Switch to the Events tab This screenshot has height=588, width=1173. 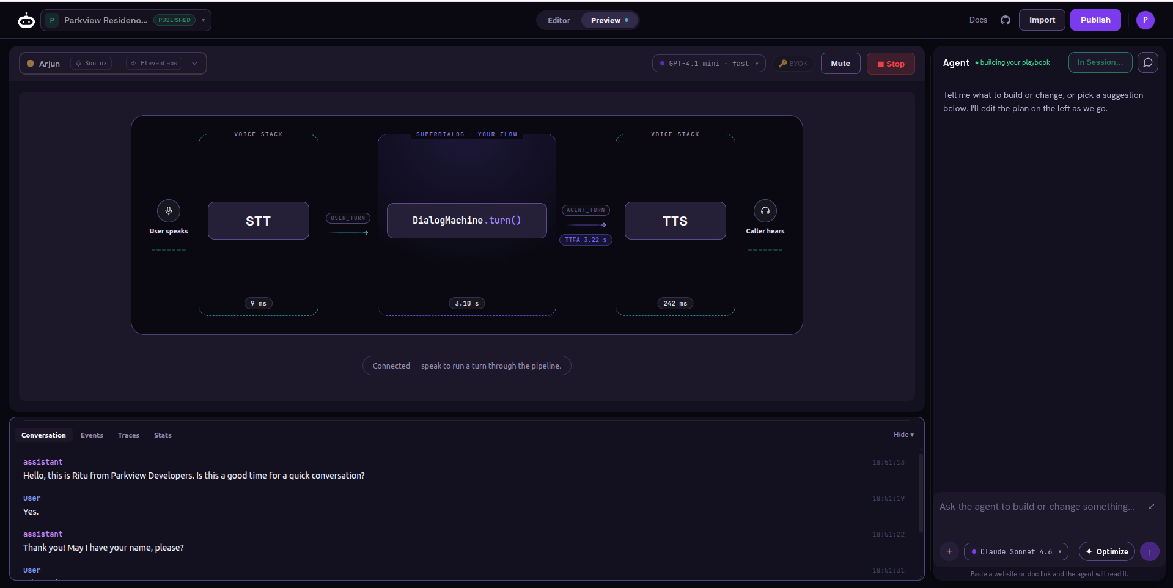click(x=92, y=435)
